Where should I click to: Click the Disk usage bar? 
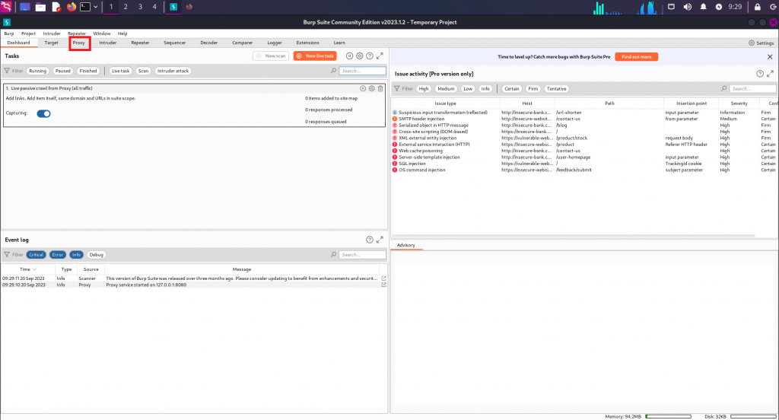[752, 416]
